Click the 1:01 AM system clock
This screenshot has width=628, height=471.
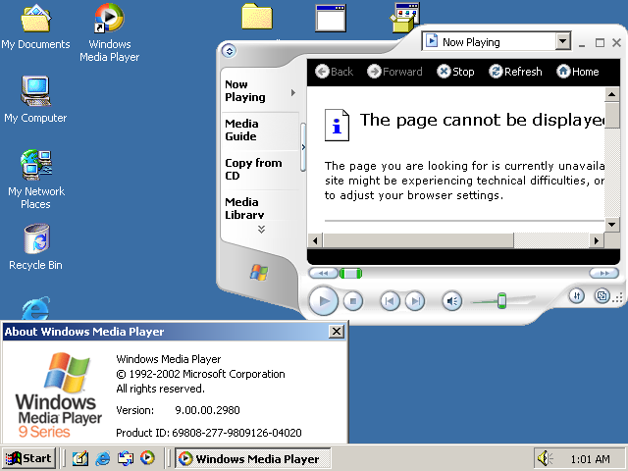(591, 459)
